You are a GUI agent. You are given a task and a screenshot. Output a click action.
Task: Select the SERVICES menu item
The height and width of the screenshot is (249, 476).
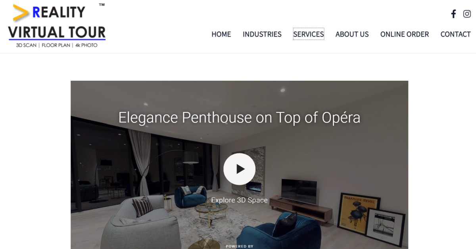coord(309,34)
